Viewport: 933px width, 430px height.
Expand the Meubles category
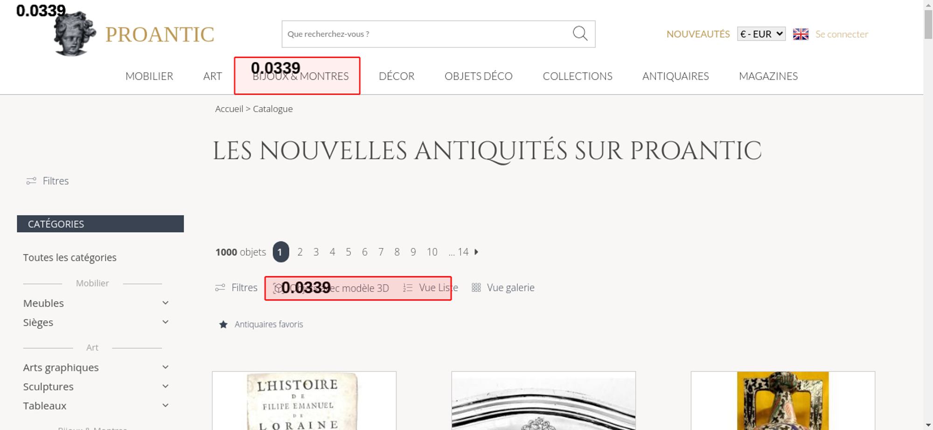click(x=165, y=303)
